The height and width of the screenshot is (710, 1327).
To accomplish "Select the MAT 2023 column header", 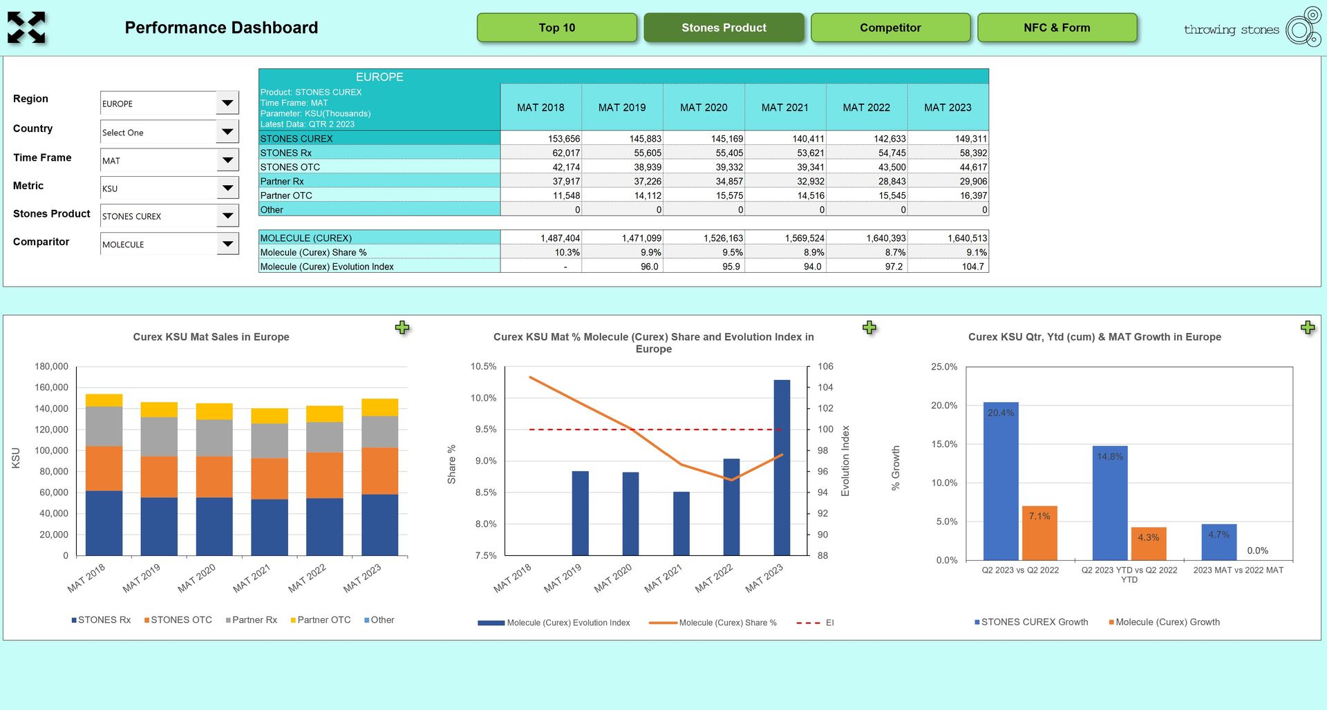I will pos(948,107).
